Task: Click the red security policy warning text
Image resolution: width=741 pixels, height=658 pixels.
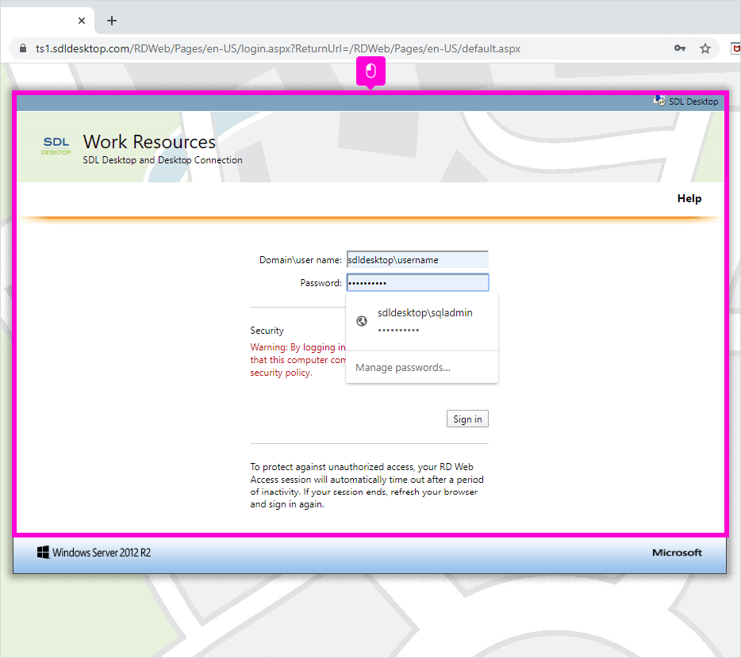Action: coord(298,360)
